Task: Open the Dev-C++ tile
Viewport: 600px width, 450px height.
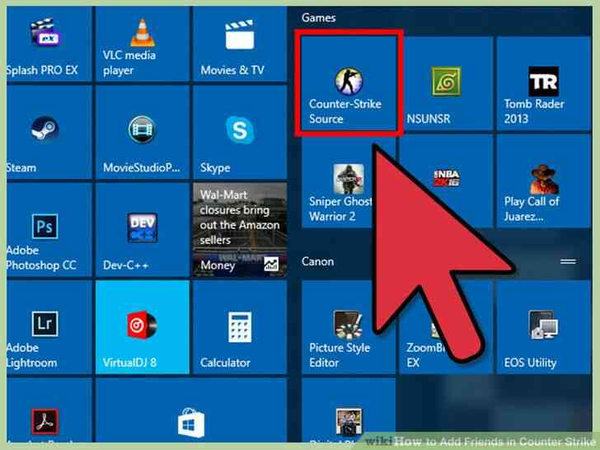Action: (x=143, y=230)
